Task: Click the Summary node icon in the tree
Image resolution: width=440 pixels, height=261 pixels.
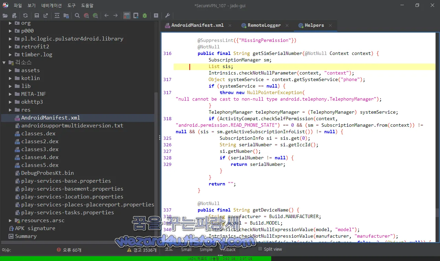Action: point(11,236)
